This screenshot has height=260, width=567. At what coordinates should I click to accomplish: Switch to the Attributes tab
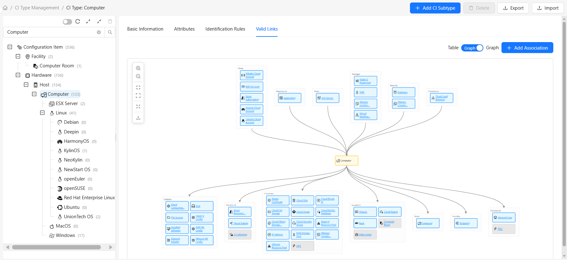pos(184,29)
